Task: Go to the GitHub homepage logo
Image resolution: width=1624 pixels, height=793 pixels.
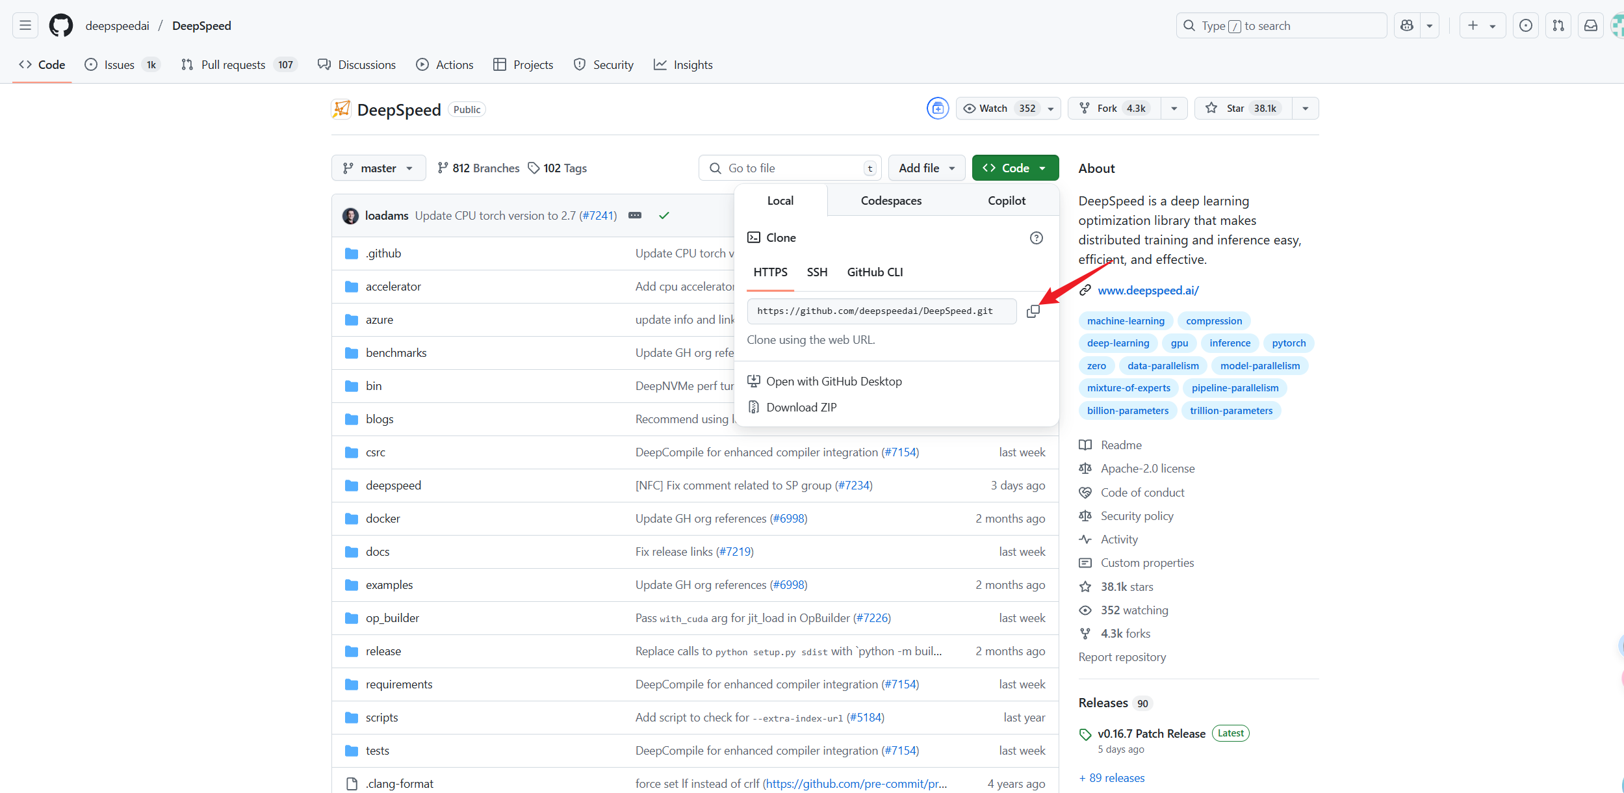Action: point(61,25)
